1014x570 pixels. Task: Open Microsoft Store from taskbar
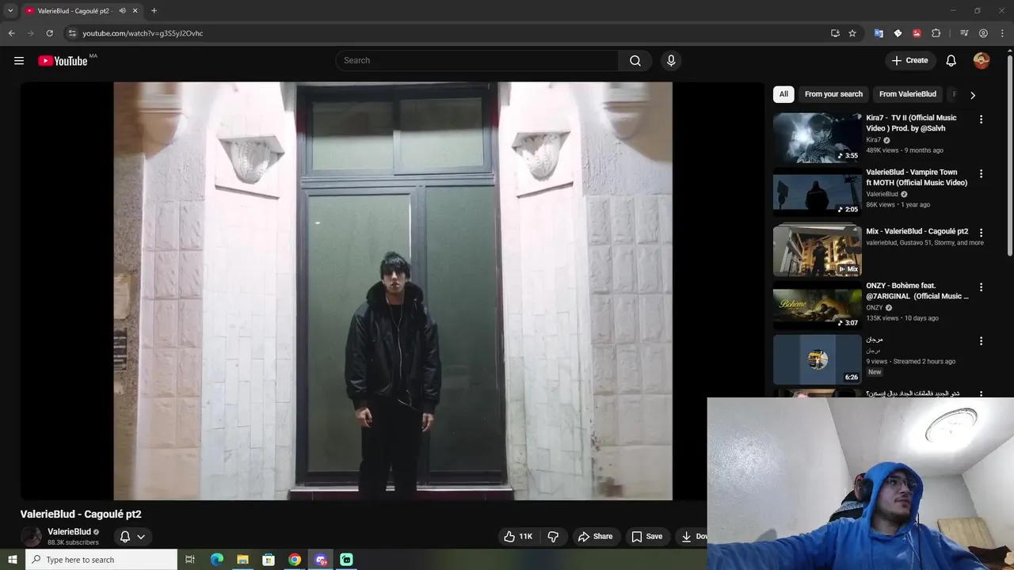(x=269, y=560)
